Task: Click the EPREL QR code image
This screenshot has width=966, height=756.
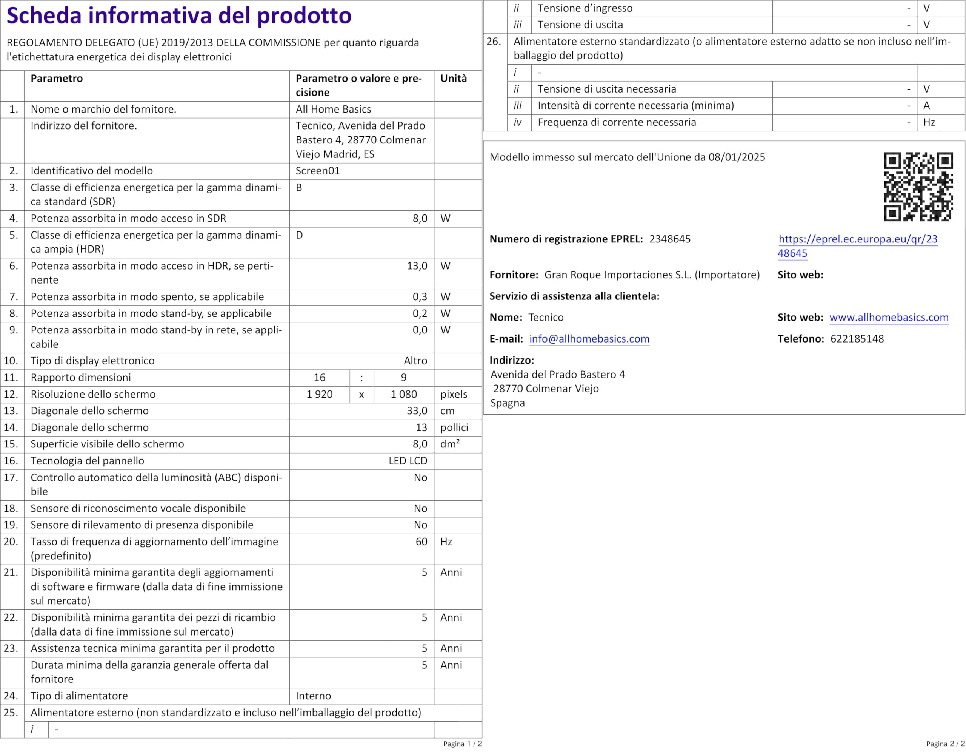Action: (918, 186)
